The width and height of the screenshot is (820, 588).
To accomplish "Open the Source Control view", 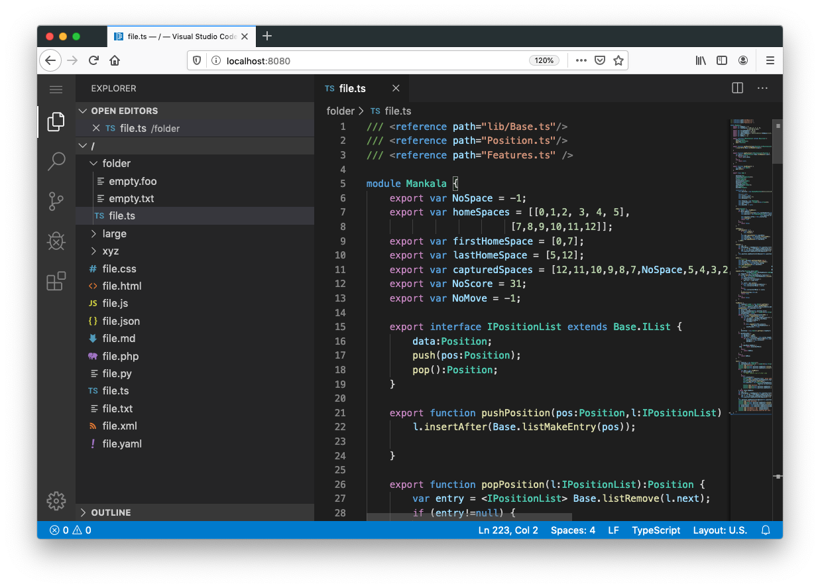I will 56,201.
